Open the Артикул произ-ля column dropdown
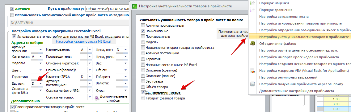Image resolution: width=351 pixels, height=112 pixels. 40,49
